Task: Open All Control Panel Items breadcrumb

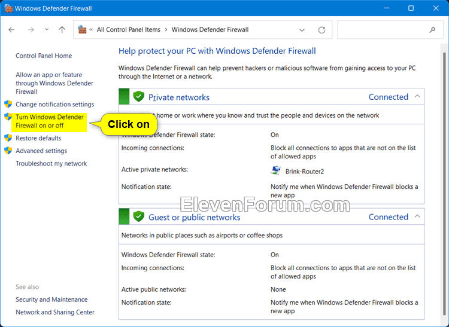Action: (129, 30)
